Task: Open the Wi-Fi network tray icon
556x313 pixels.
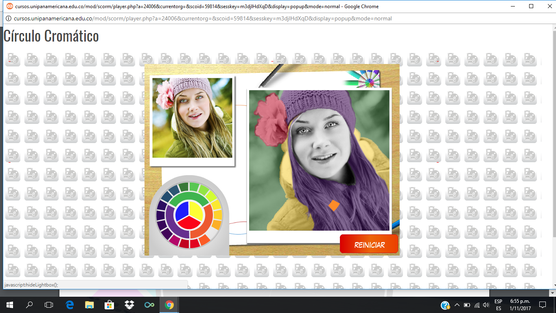Action: [x=477, y=305]
